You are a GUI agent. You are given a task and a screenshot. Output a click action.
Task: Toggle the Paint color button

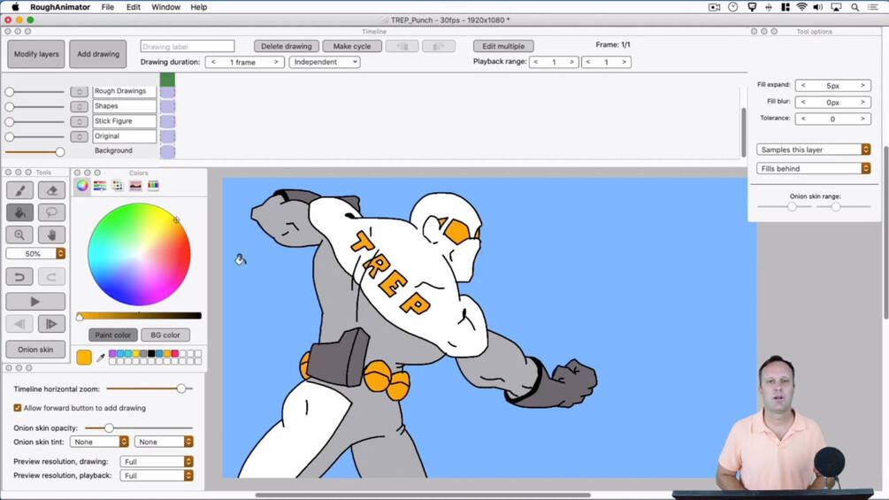(x=113, y=335)
